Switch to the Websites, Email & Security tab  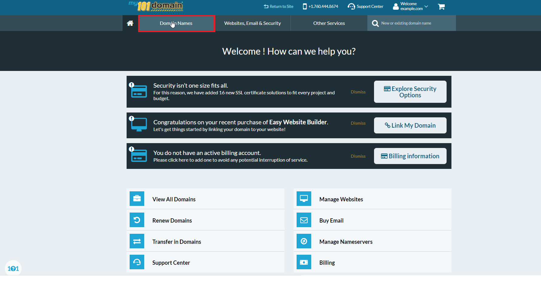253,23
